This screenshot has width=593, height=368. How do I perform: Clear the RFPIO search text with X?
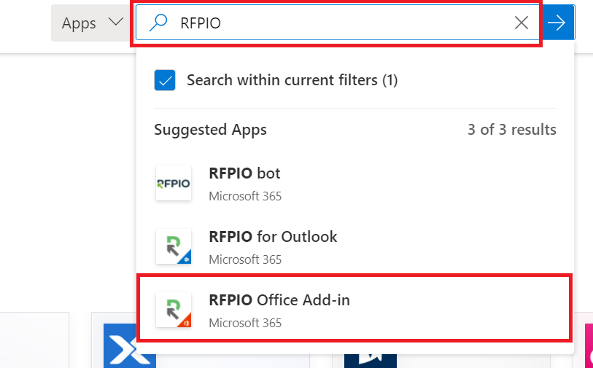point(521,23)
